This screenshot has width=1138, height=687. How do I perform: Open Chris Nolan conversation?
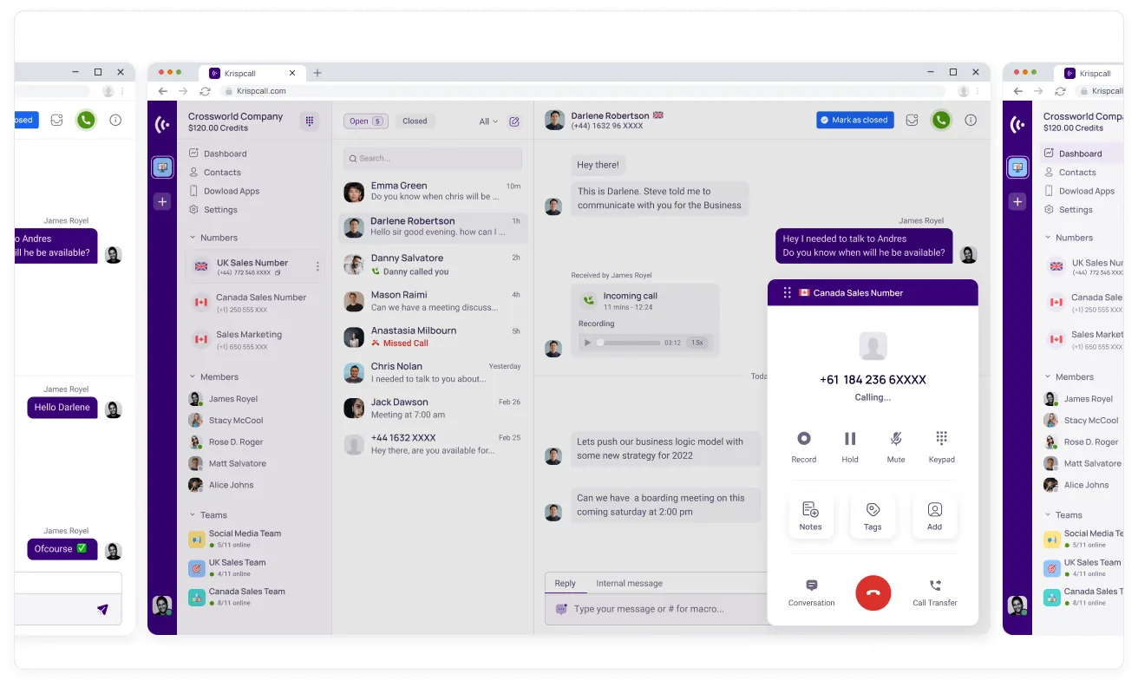pos(432,373)
